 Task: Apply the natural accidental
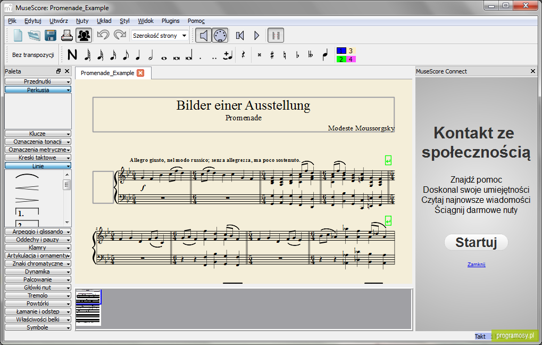(285, 55)
